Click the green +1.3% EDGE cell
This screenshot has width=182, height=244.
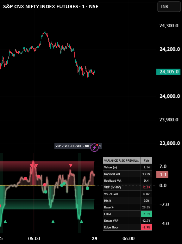[x=146, y=214]
